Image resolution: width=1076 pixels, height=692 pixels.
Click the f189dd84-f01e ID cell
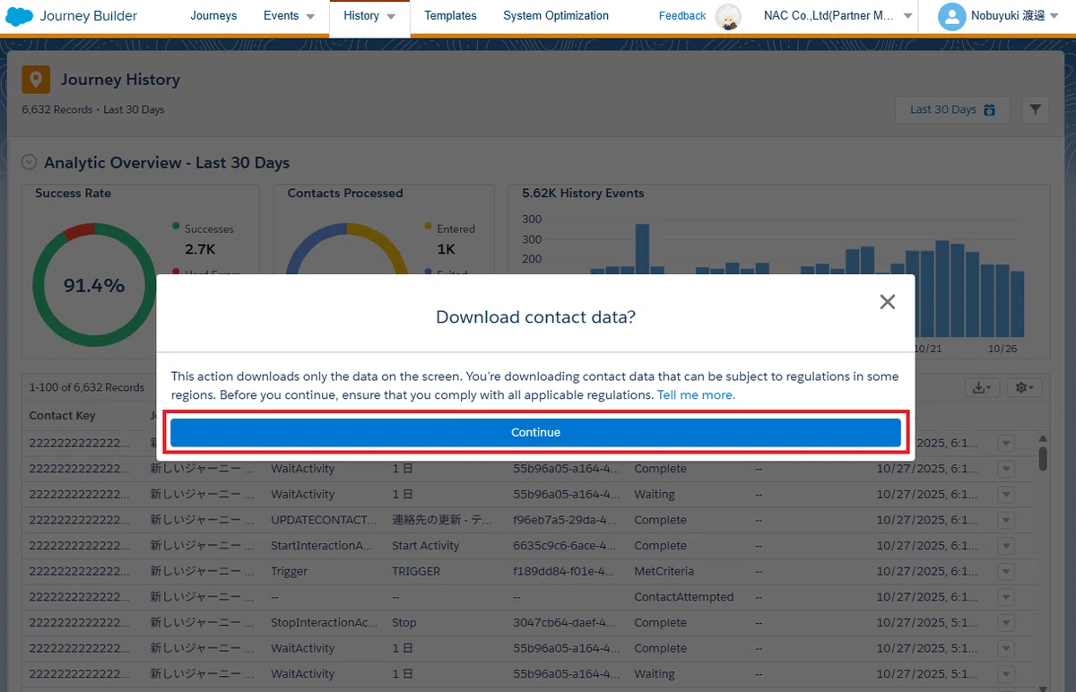(x=566, y=571)
